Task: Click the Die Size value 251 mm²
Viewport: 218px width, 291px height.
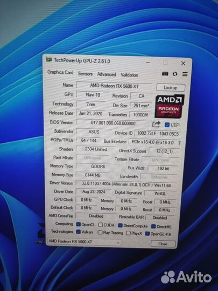Action: coord(141,106)
